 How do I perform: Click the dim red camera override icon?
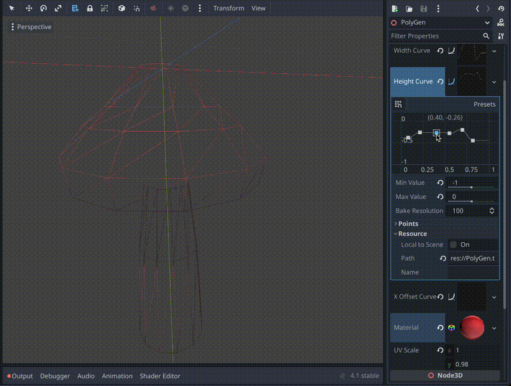tap(153, 8)
